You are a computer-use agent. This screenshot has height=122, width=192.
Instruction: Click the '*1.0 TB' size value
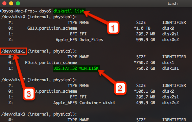tap(142, 28)
